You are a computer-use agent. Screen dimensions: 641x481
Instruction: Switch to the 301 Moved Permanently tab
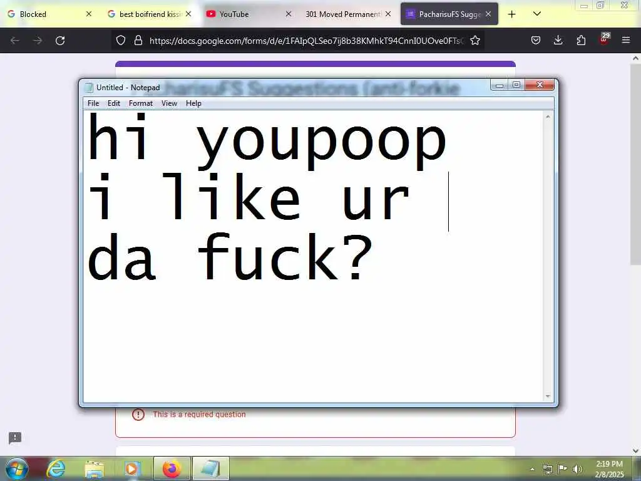point(348,14)
